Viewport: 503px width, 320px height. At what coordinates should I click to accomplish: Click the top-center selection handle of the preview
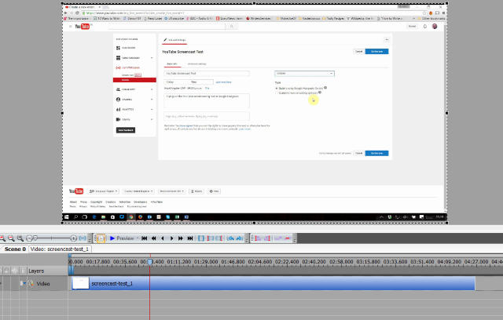[255, 3]
